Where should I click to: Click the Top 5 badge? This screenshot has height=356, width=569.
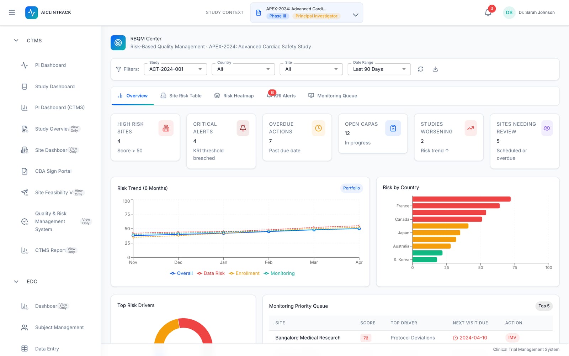544,306
